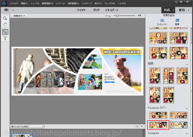Open the ヘルプ(H) menu
193x137 pixels.
[122, 4]
